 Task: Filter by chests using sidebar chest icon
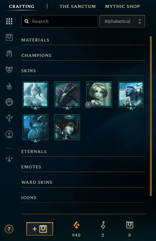pos(9,37)
